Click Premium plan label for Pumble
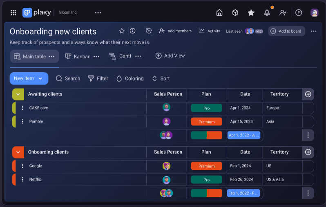326x207 pixels. point(206,122)
